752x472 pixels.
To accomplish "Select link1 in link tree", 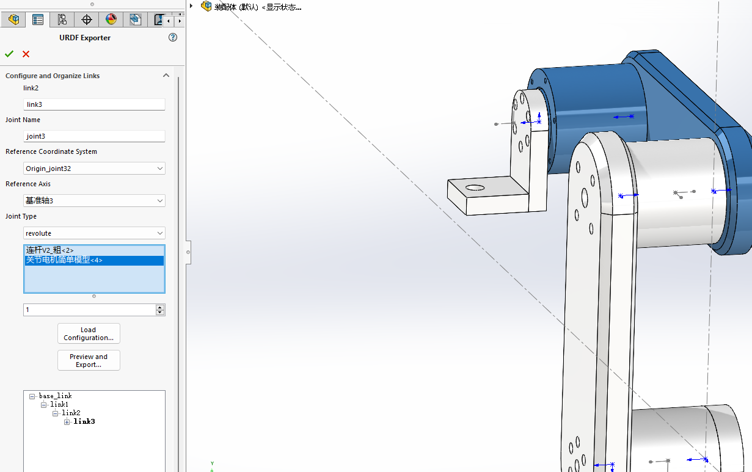I will click(x=59, y=404).
